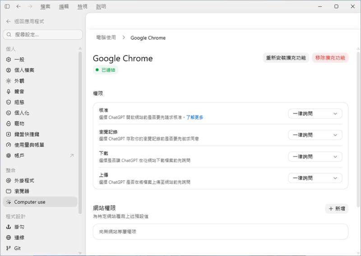Image resolution: width=361 pixels, height=256 pixels.
Task: Click the account icon beside 帳戶
Action: pyautogui.click(x=9, y=155)
